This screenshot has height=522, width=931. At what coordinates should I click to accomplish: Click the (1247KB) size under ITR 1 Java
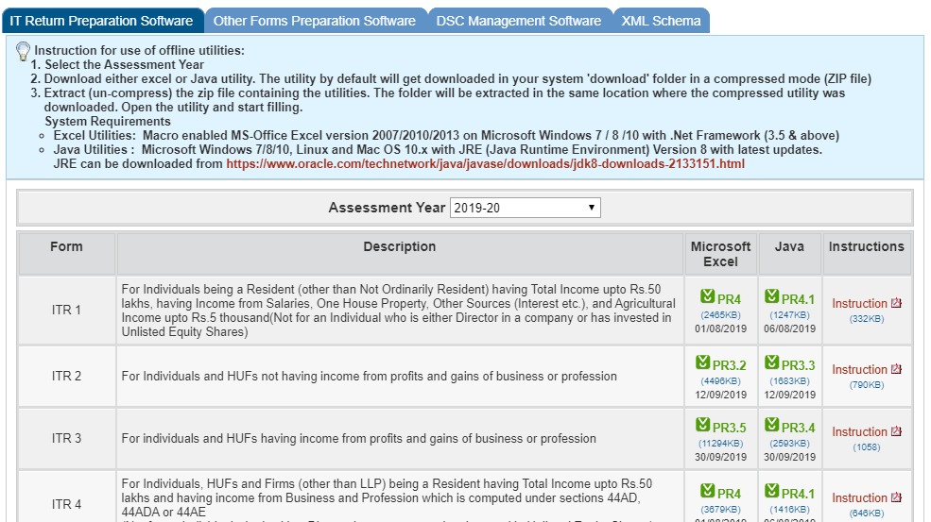coord(789,315)
